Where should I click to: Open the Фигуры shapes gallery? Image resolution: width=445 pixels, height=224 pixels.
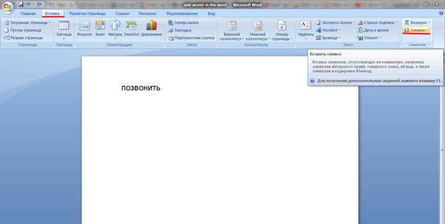click(115, 30)
